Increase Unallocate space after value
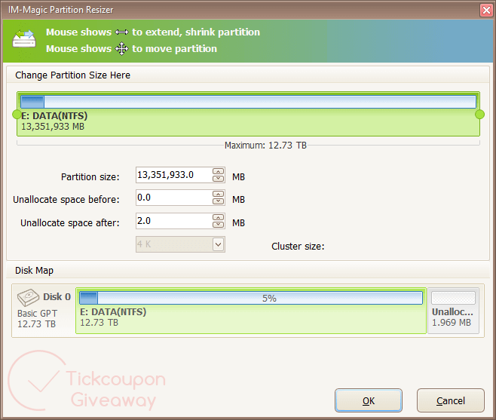This screenshot has width=496, height=420. pyautogui.click(x=219, y=217)
